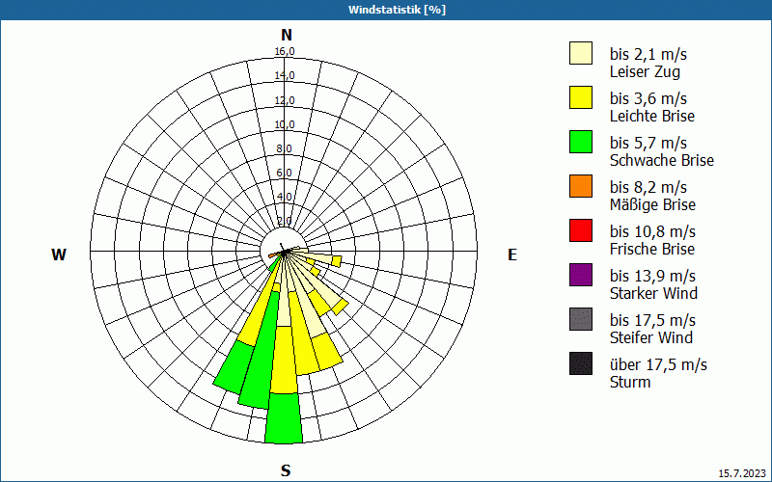Click the green segment of the south bar
This screenshot has height=482, width=772.
(x=284, y=418)
